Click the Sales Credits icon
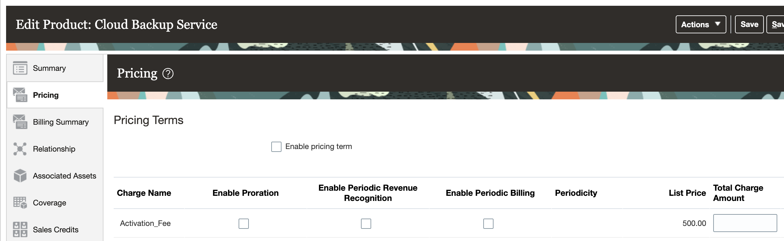The height and width of the screenshot is (241, 784). coord(20,229)
